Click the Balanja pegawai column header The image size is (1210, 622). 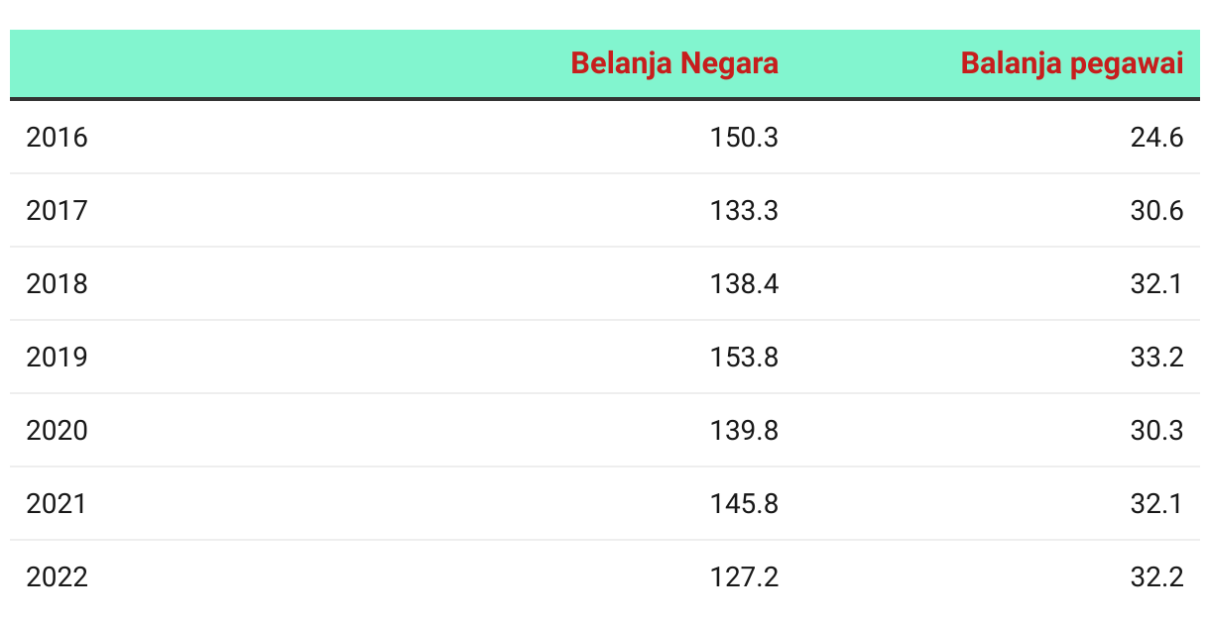click(1072, 64)
